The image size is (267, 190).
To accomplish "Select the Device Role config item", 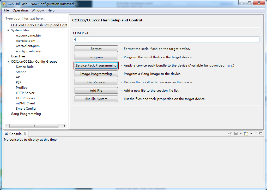I will [x=25, y=67].
